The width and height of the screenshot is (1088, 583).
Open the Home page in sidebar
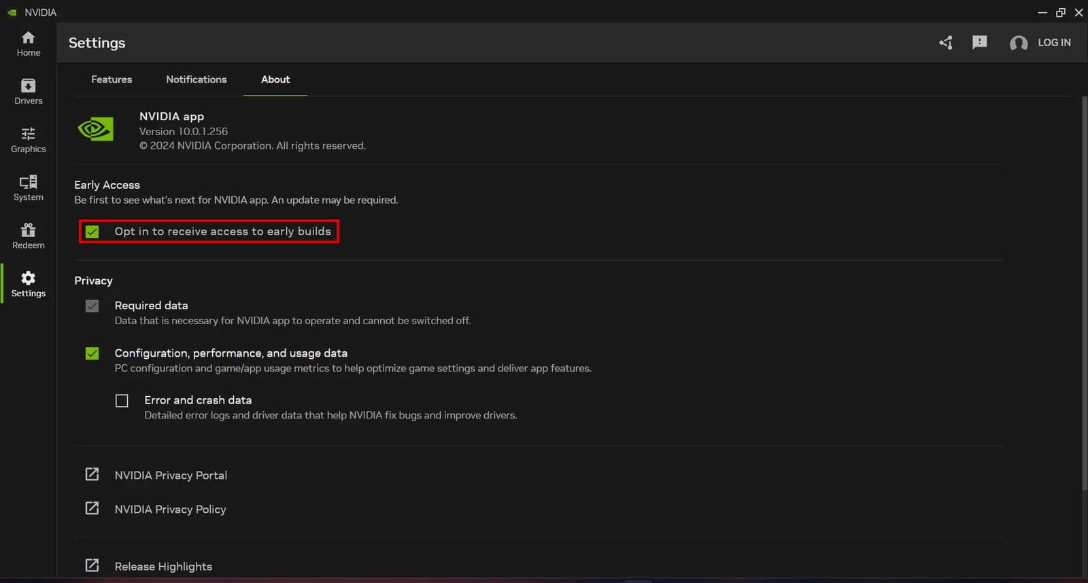28,43
